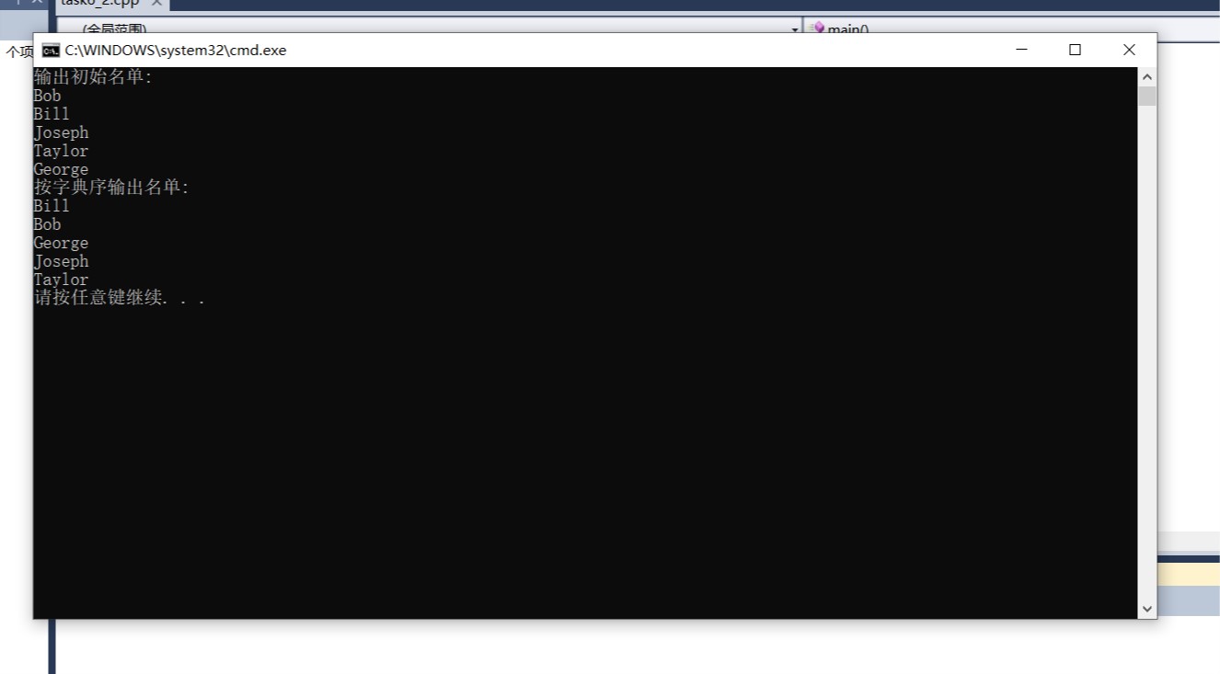Image resolution: width=1220 pixels, height=674 pixels.
Task: Click the console vertical scrollbar thumb
Action: 1146,97
